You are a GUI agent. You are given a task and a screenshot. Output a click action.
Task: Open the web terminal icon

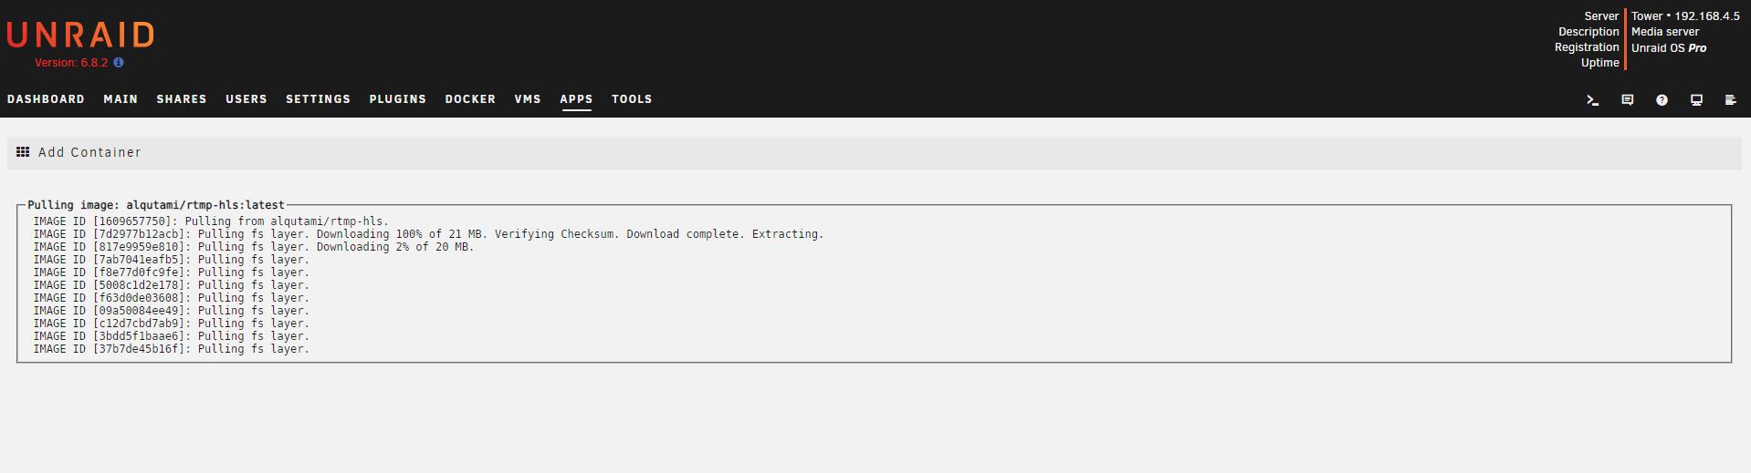coord(1592,100)
